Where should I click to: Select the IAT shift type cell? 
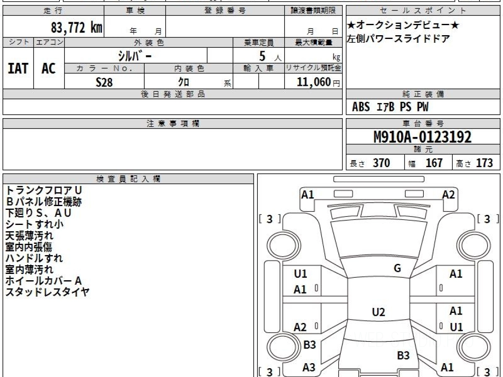18,69
